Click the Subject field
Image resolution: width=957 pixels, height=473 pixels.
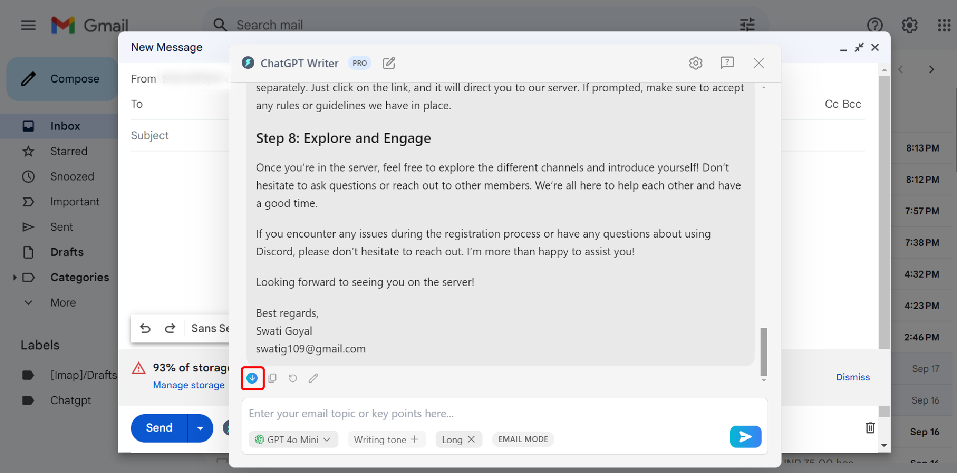click(x=179, y=136)
